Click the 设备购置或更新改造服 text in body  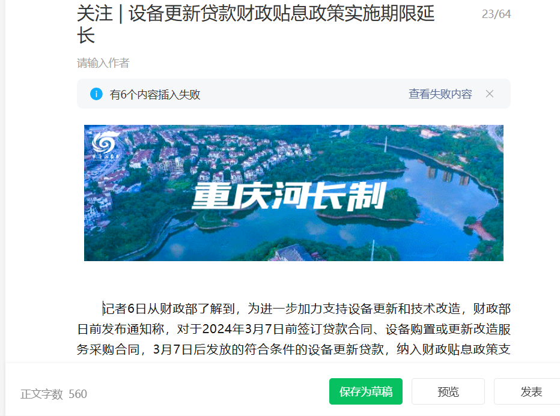point(448,329)
